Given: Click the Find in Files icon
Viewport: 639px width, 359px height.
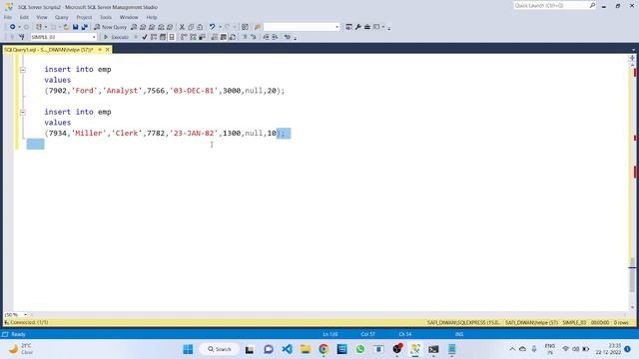Looking at the screenshot, I should (258, 27).
